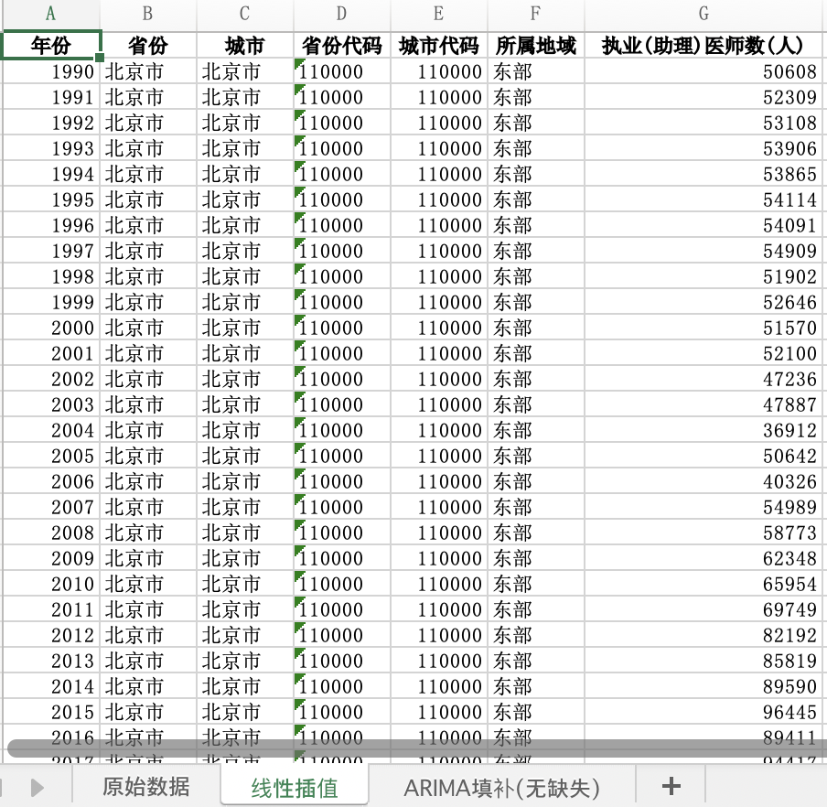Image resolution: width=827 pixels, height=807 pixels.
Task: Click the 执业(助理)医师数(人) header cell
Action: tap(703, 46)
